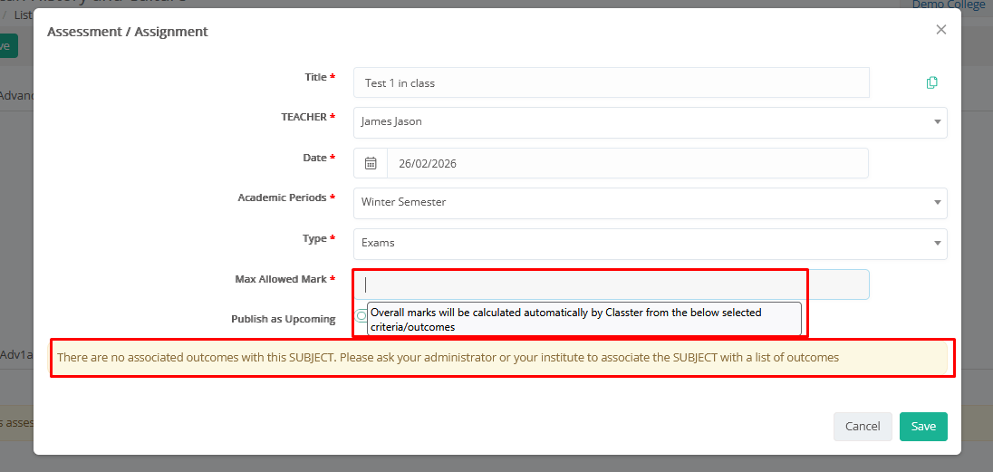Click the Assessment / Assignment dialog heading

(128, 32)
